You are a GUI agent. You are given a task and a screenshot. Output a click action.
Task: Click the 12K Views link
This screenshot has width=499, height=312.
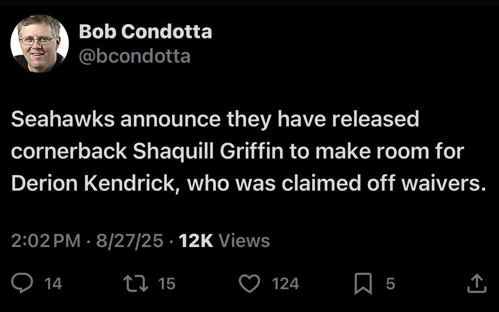(x=224, y=240)
